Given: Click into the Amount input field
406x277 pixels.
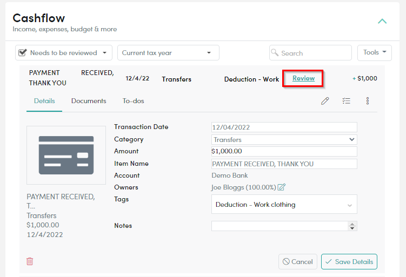Looking at the screenshot, I should pyautogui.click(x=284, y=151).
